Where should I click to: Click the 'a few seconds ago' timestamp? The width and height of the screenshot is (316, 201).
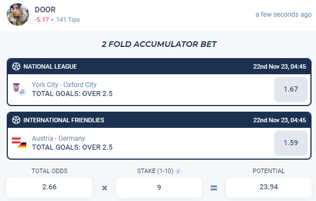click(284, 15)
